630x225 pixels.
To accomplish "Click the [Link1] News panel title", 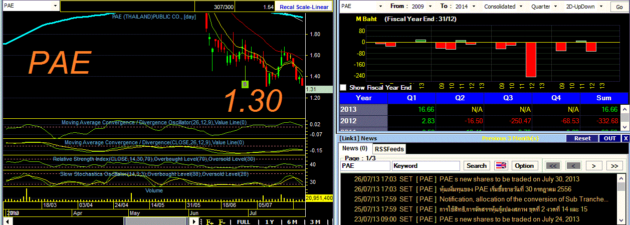I will (359, 138).
